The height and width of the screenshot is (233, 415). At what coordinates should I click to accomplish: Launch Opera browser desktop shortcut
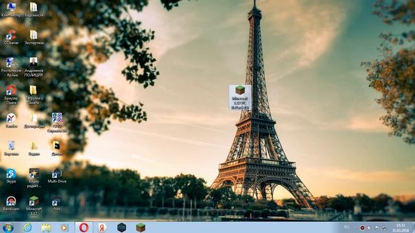click(x=11, y=95)
